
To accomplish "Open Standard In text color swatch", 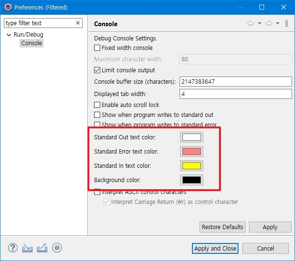I will [191, 166].
